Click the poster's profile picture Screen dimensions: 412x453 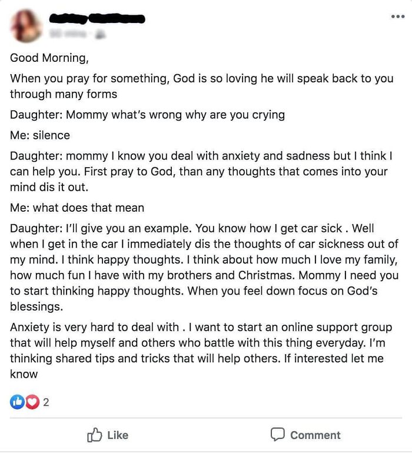(26, 26)
